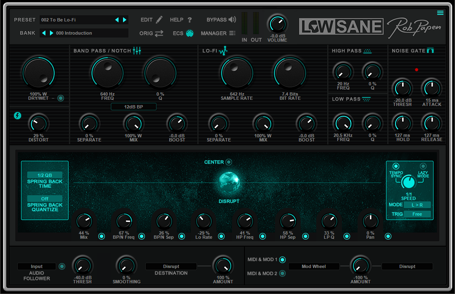Open the 12dB BP filter type selector
Screen dimensions: 455x294
tap(133, 106)
